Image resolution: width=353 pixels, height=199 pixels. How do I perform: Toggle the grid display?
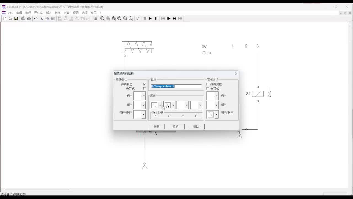(95, 19)
